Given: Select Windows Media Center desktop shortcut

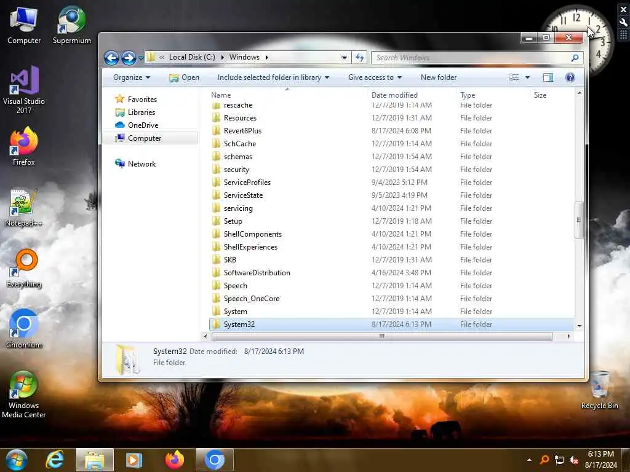Looking at the screenshot, I should point(24,395).
